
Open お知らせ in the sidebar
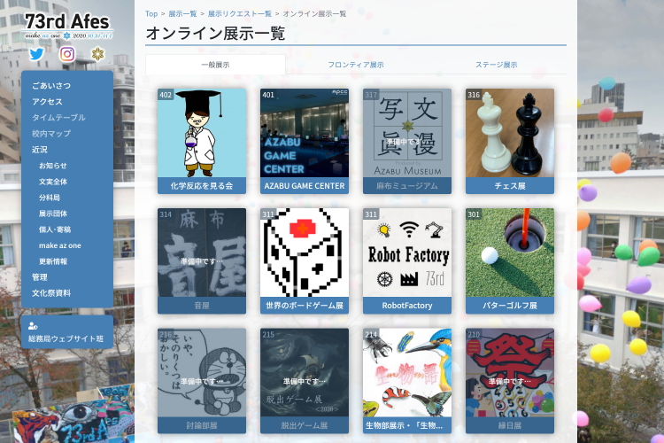click(53, 166)
